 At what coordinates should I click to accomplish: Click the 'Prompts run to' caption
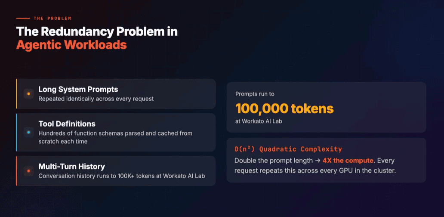(255, 94)
